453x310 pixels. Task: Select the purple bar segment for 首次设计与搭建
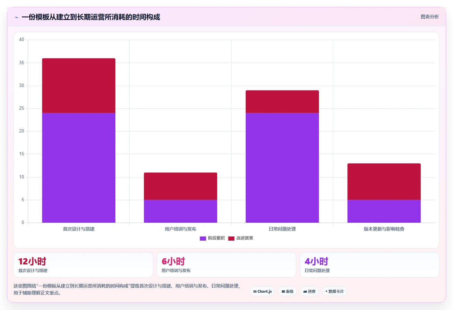79,168
